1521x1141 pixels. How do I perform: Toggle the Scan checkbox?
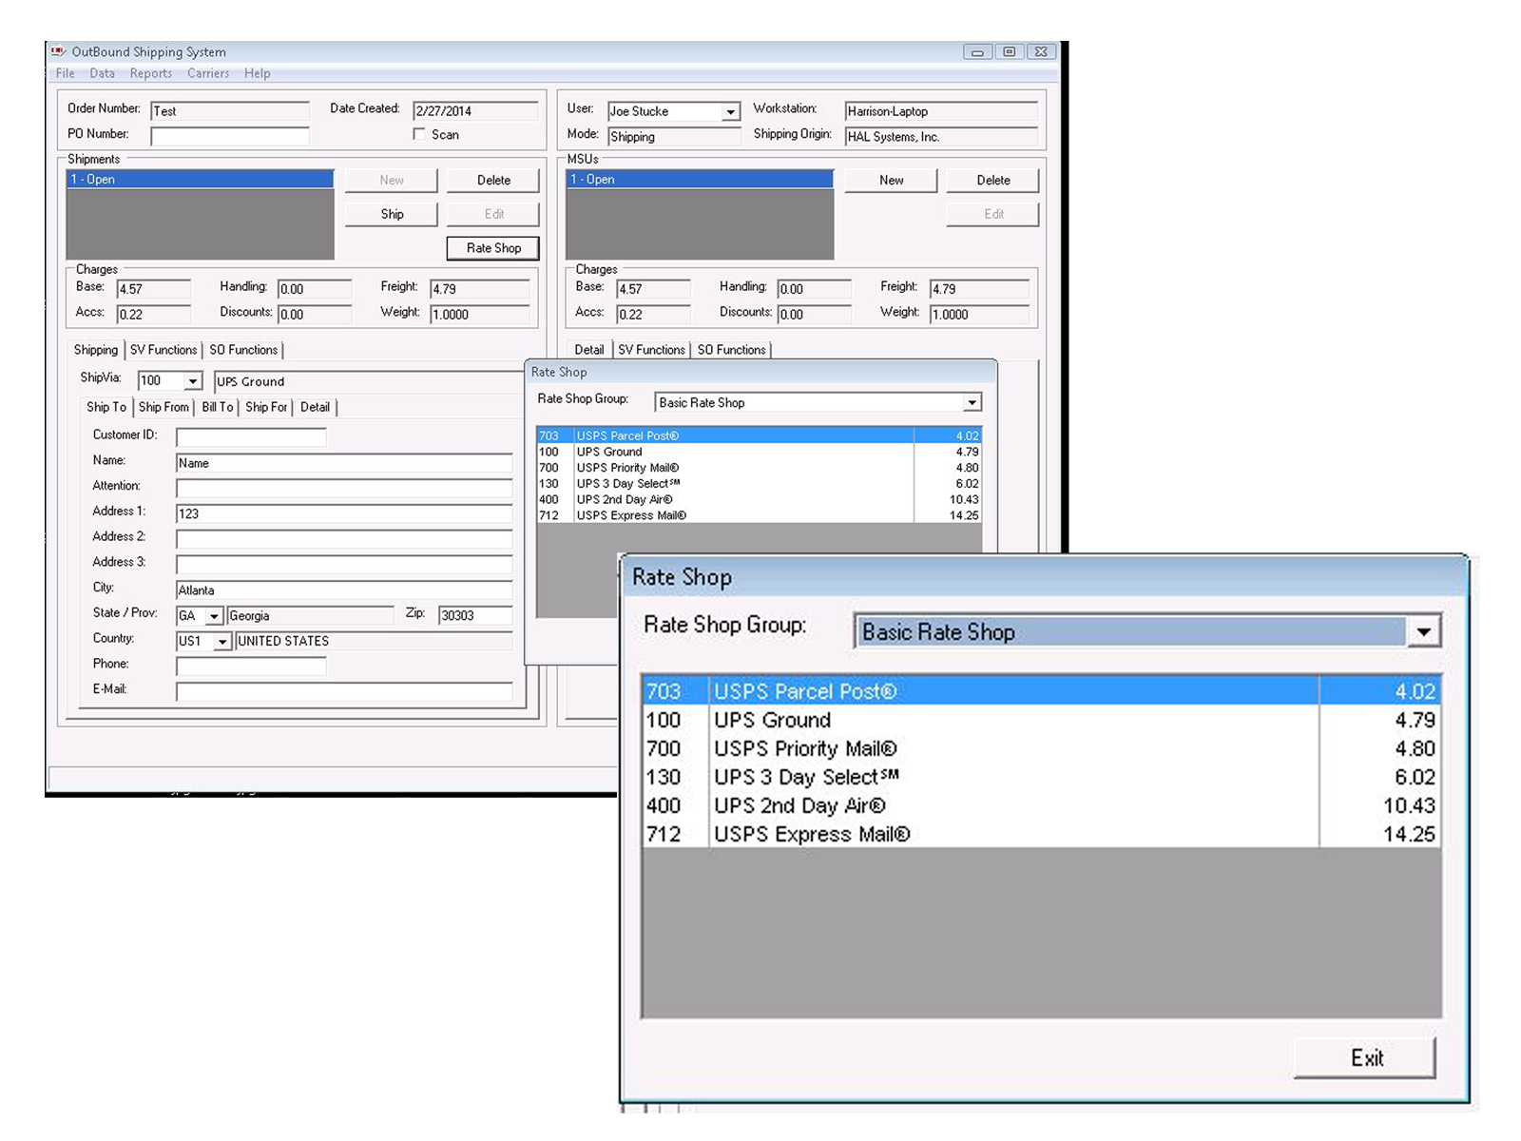coord(419,134)
